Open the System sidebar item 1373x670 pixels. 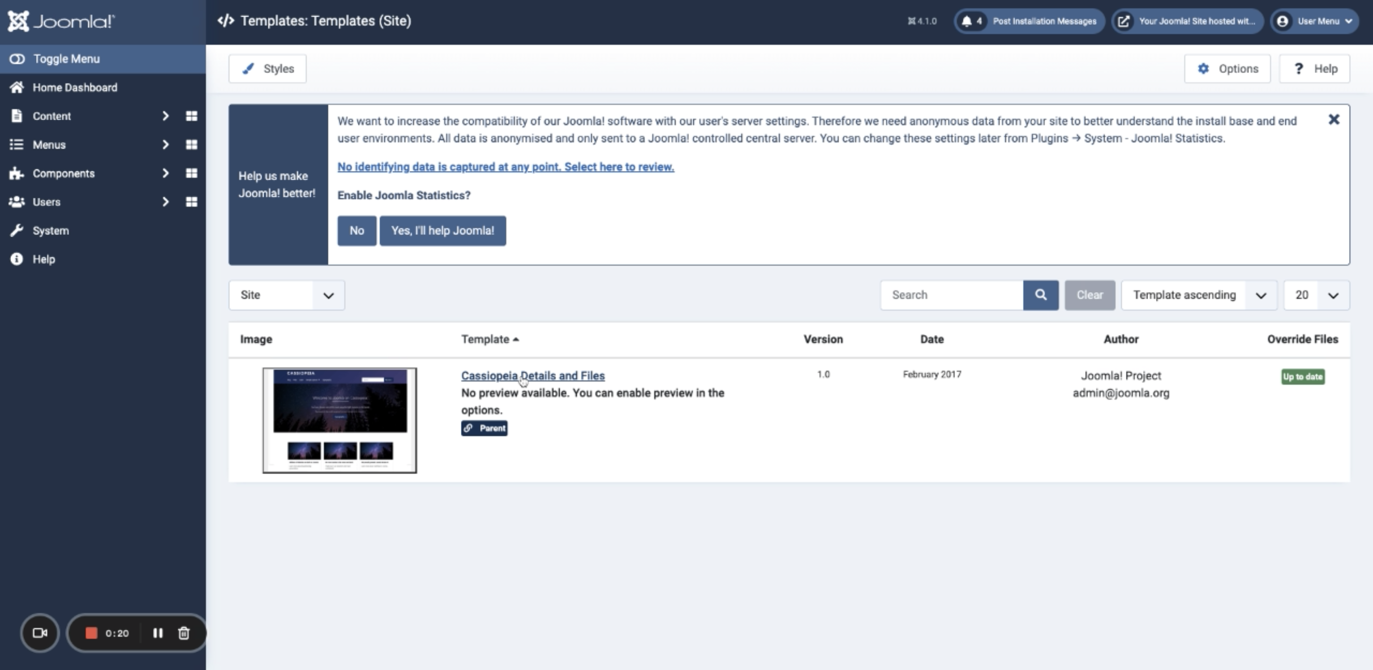pos(51,231)
